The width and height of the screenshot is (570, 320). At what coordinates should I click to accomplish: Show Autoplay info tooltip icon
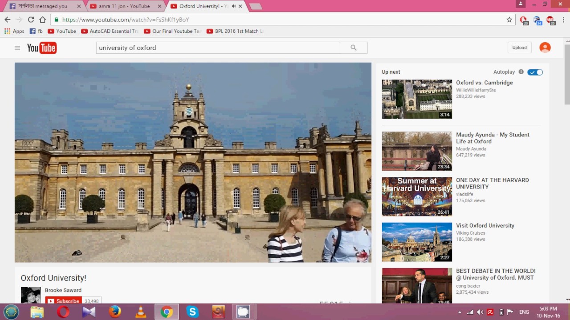click(521, 72)
